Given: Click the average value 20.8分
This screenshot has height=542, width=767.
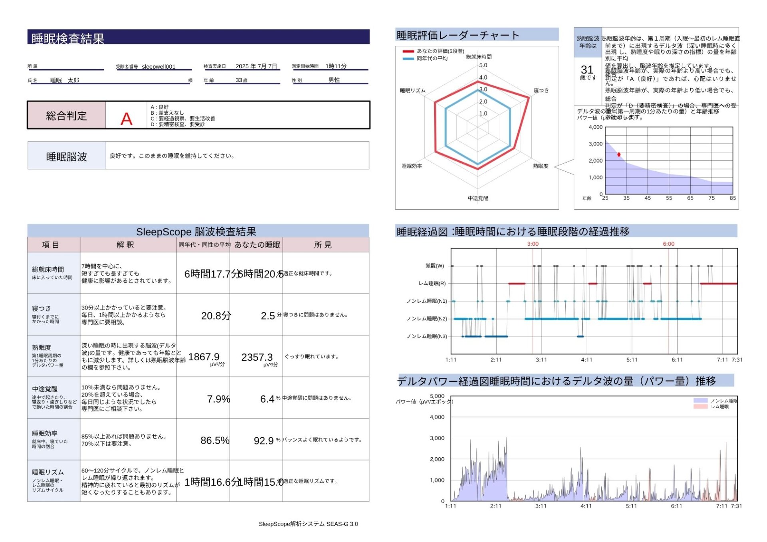Looking at the screenshot, I should point(216,316).
